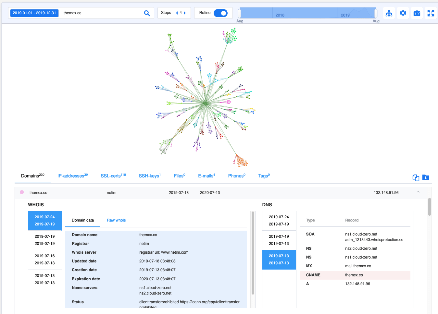The height and width of the screenshot is (314, 438).
Task: Select the DNS snapshot 2019-07-24 2019-07-19
Action: pyautogui.click(x=279, y=221)
